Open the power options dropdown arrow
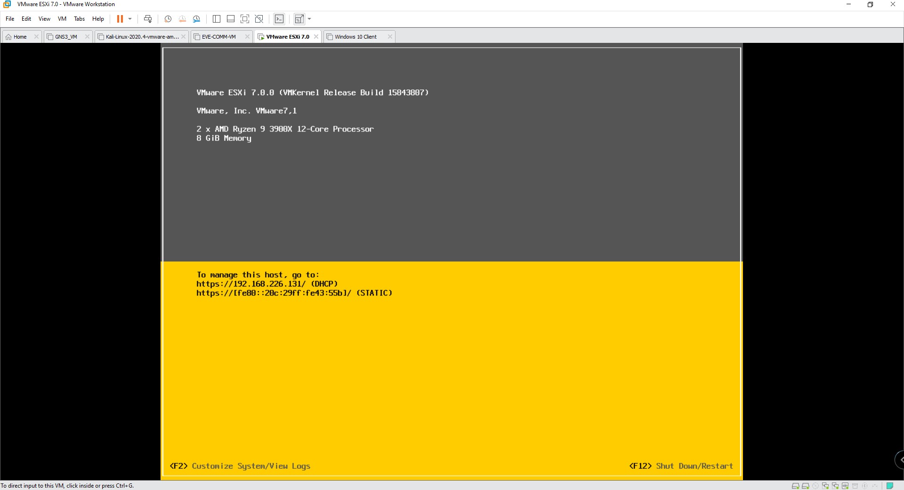 (130, 19)
